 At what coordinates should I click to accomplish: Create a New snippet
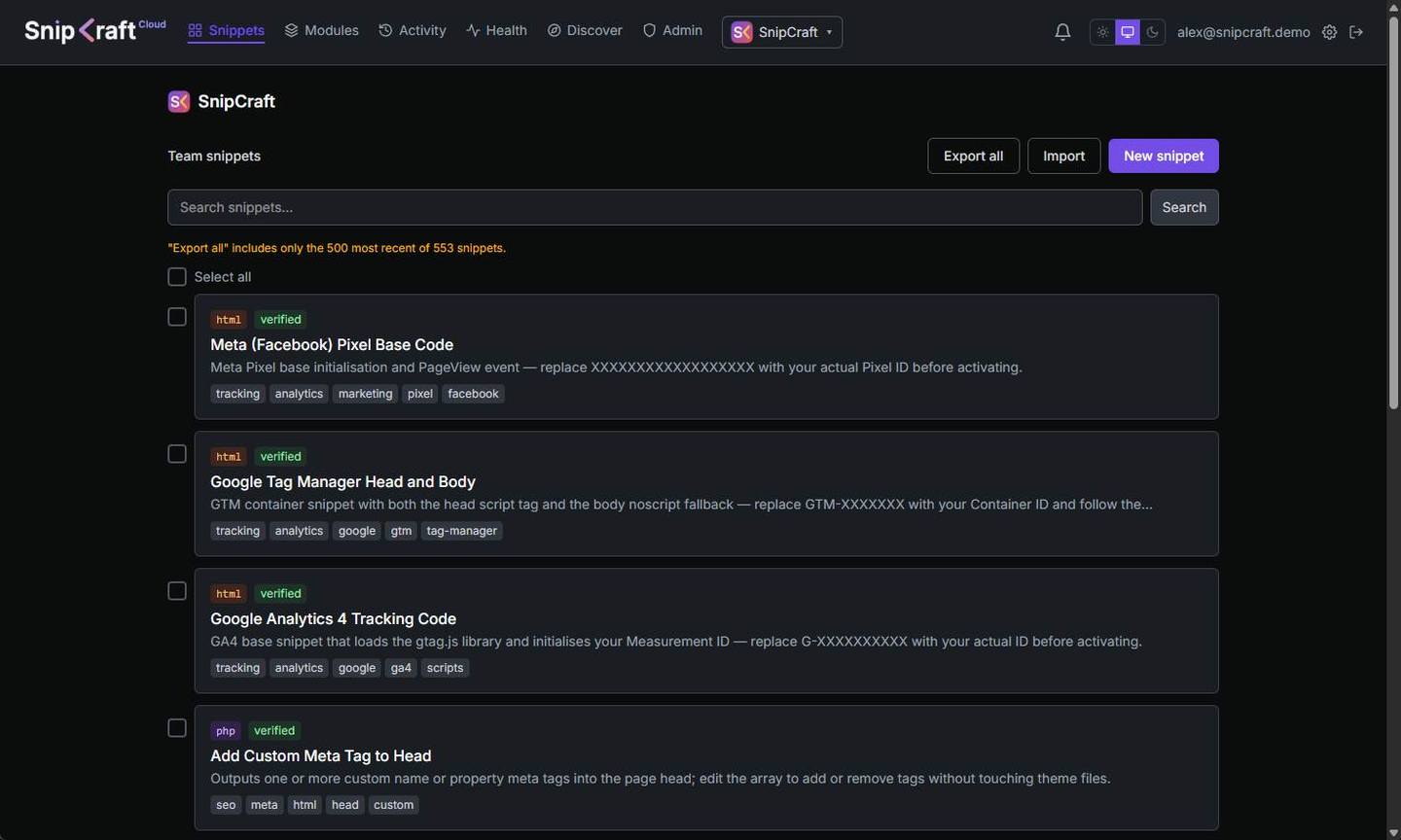pyautogui.click(x=1164, y=156)
